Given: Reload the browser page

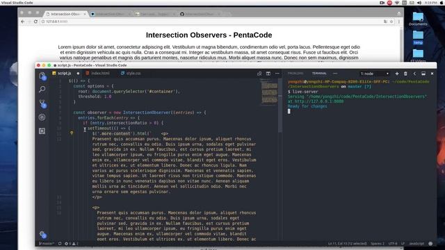Looking at the screenshot, I should click(35, 22).
